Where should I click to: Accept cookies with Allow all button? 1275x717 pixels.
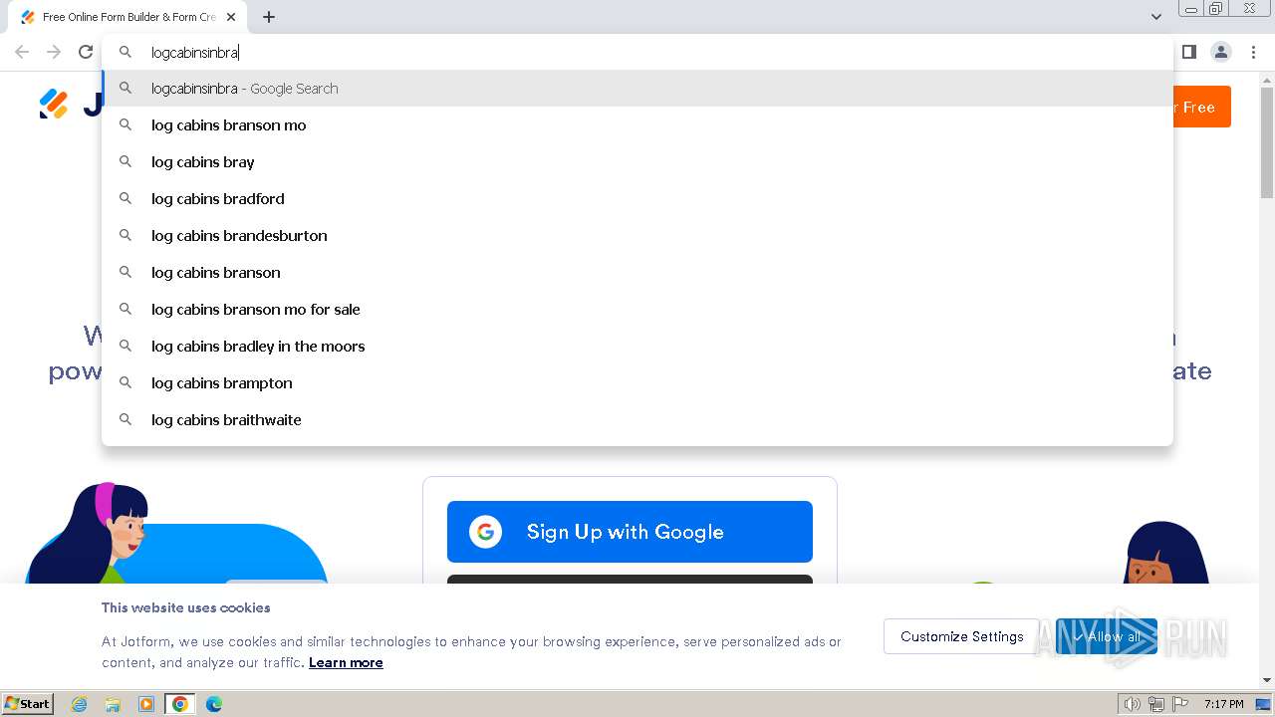(x=1107, y=636)
